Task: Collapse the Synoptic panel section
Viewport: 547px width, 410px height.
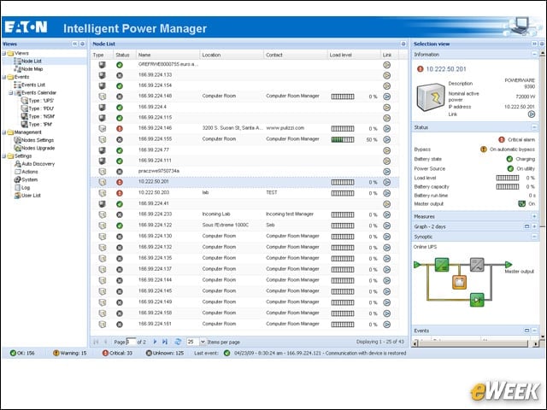Action: coord(534,237)
